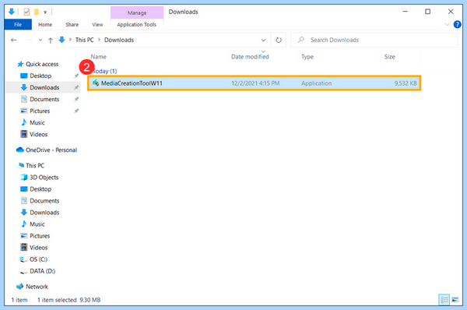Click the pin icon beside Documents

(x=76, y=99)
